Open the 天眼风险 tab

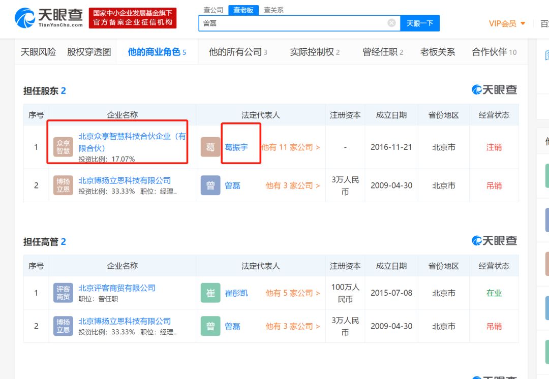[x=38, y=52]
